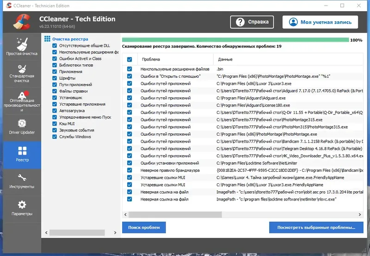The image size is (370, 256).
Task: Click left arrow of category list scrollbar
Action: pos(46,232)
